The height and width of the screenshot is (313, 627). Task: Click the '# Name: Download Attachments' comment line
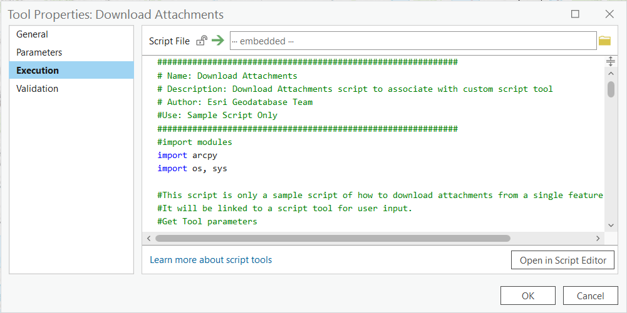coord(227,76)
